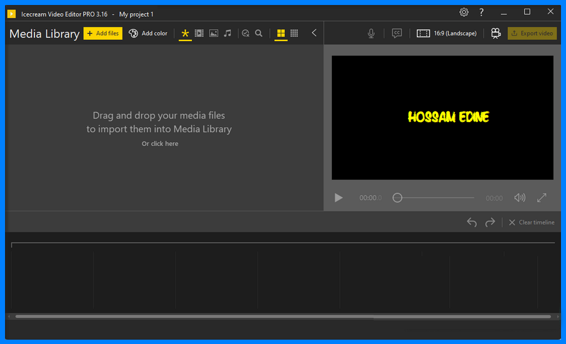
Task: Filter library by audio files
Action: [227, 34]
